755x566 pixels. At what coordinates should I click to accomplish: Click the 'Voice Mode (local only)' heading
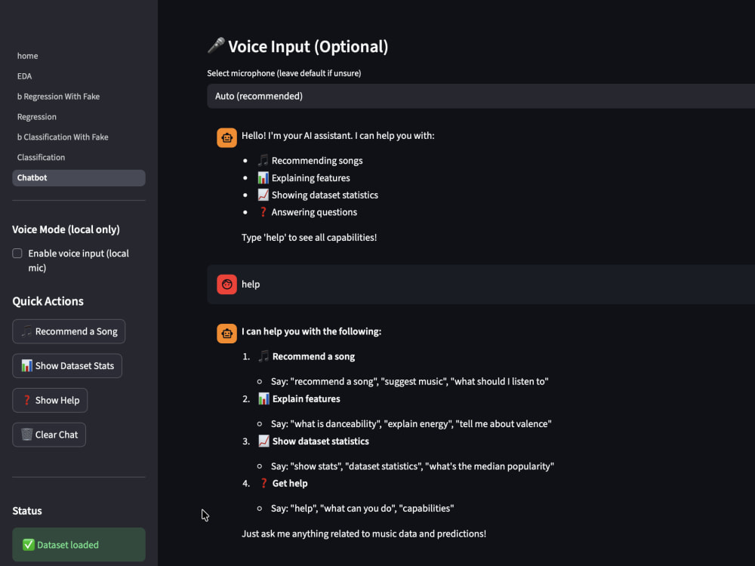[66, 229]
